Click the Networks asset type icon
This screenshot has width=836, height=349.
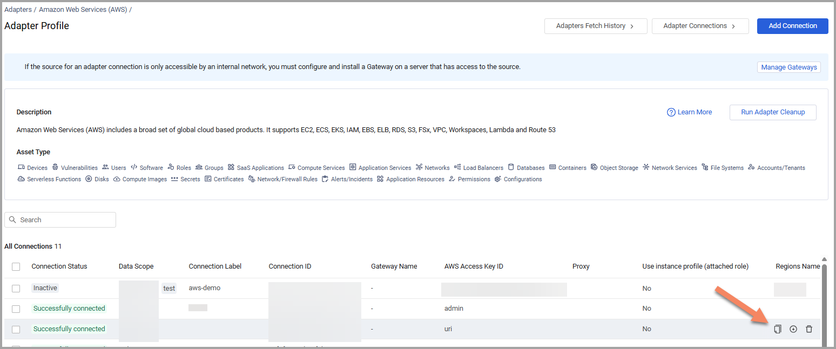[419, 167]
